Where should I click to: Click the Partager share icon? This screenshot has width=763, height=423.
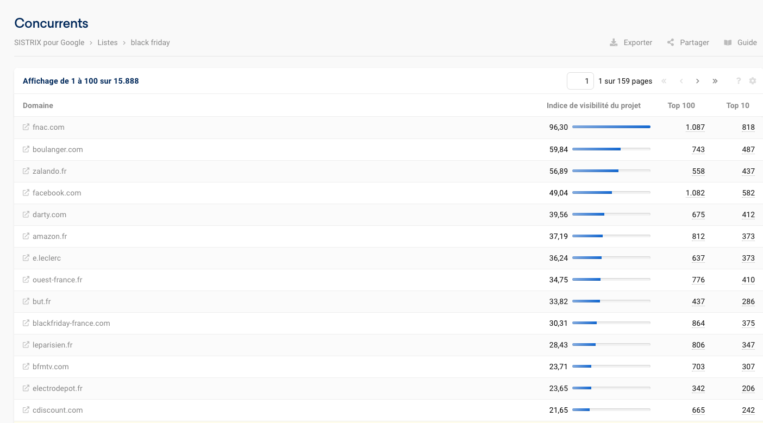(671, 42)
